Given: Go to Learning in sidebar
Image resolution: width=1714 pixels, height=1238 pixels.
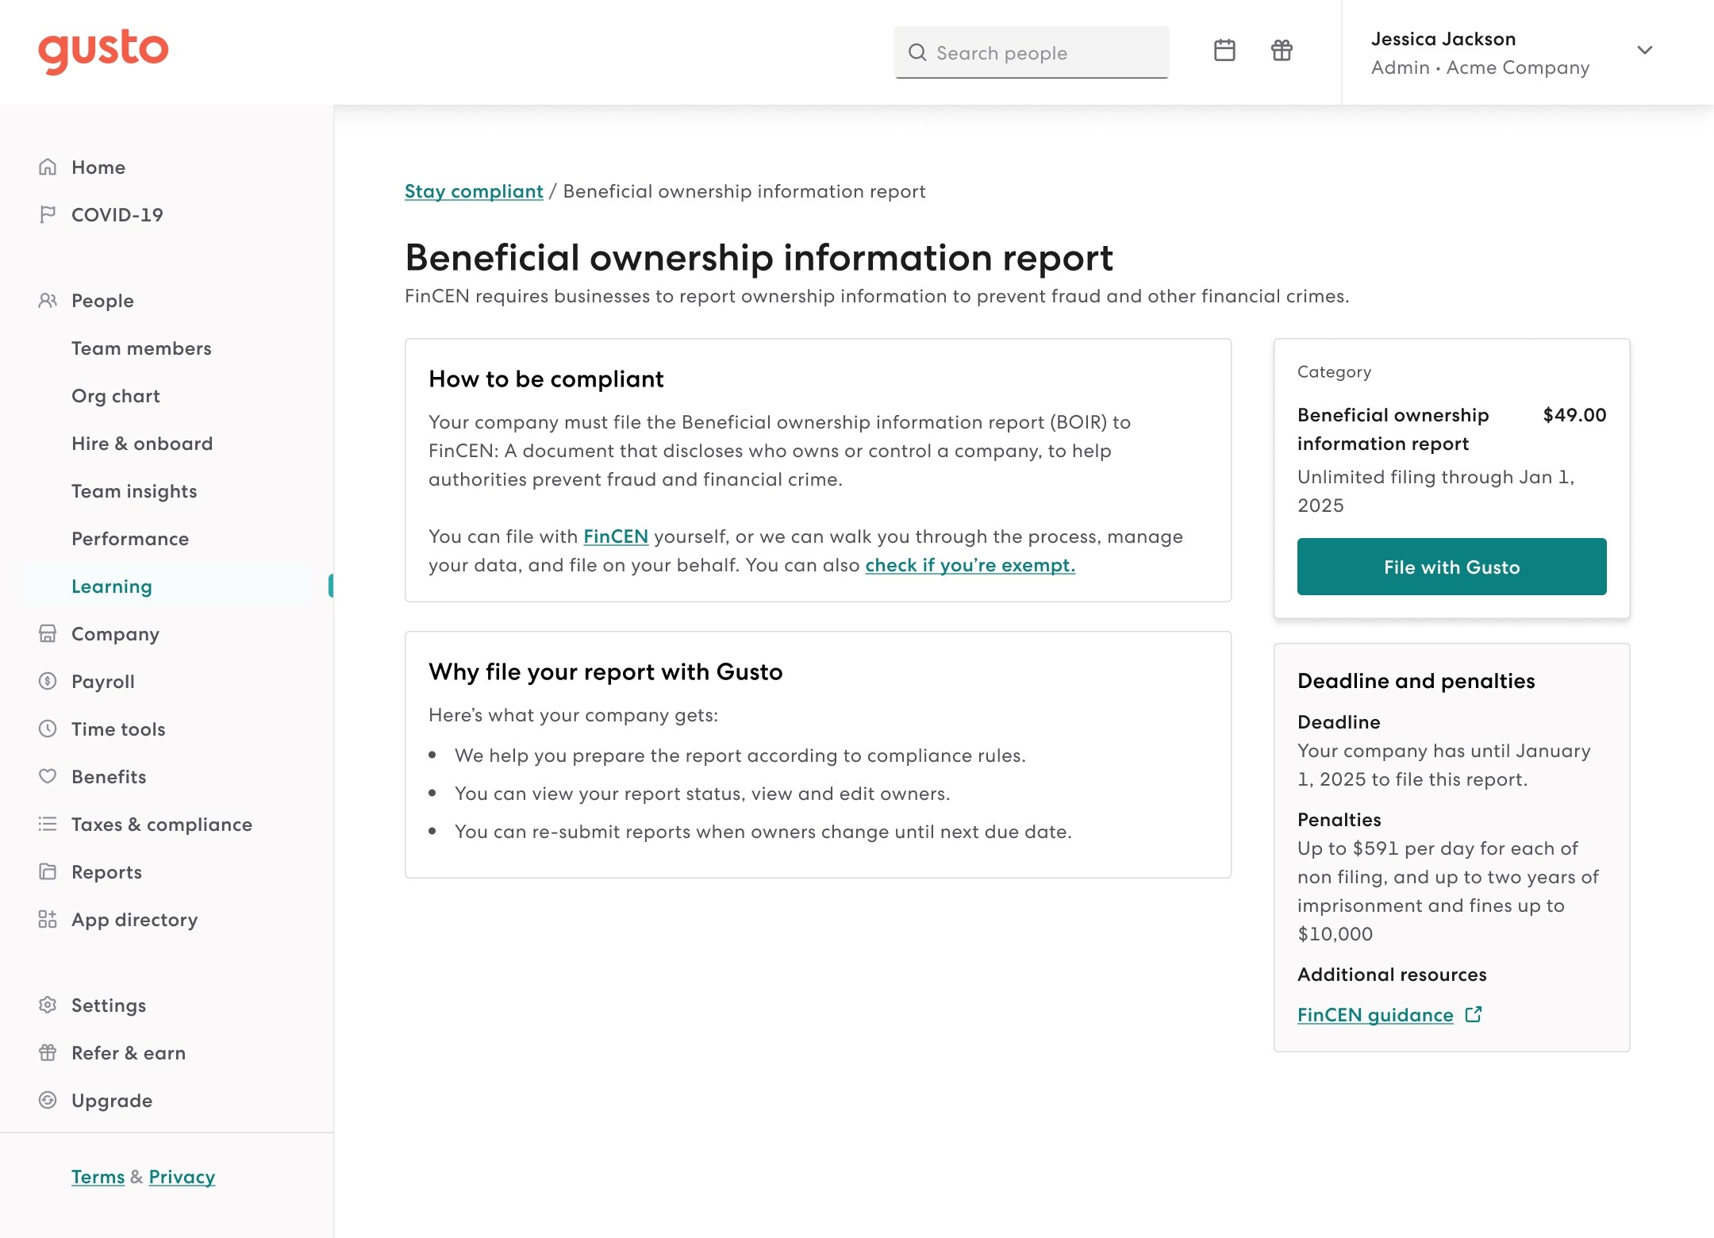Looking at the screenshot, I should (112, 586).
